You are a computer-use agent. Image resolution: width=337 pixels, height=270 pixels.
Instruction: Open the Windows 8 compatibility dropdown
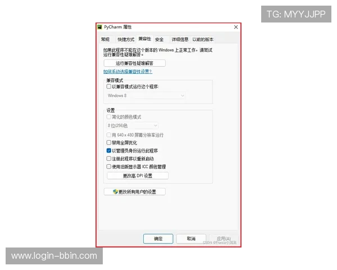point(146,96)
